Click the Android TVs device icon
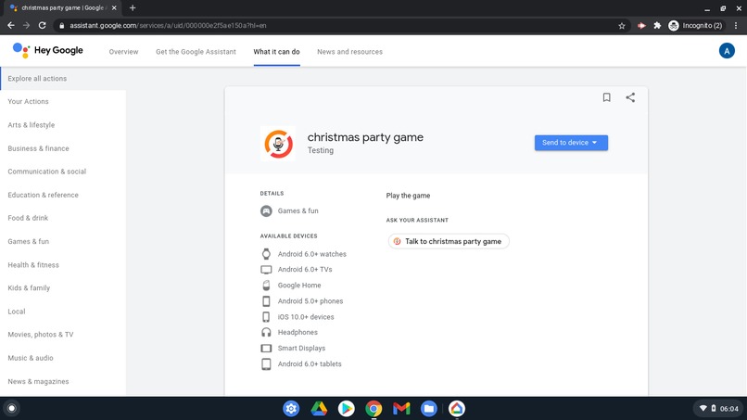 [266, 270]
